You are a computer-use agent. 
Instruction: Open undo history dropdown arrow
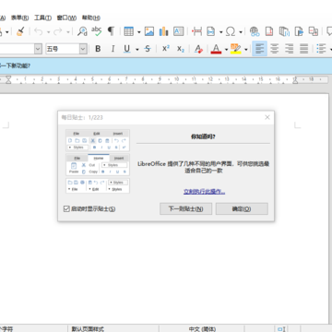click(48, 31)
